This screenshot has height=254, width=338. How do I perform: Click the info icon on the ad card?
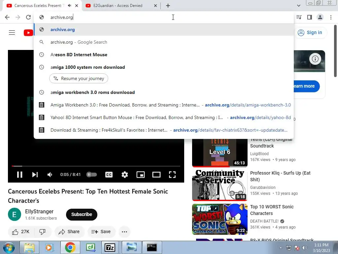(315, 59)
